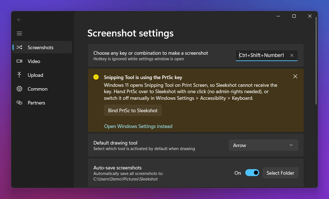Screen dimensions: 329x199
Task: Click the back arrow icon
Action: coord(19,20)
